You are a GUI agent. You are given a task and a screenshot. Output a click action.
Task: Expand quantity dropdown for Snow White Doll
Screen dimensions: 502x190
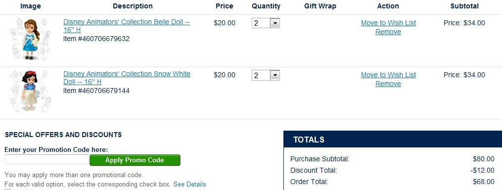click(266, 75)
